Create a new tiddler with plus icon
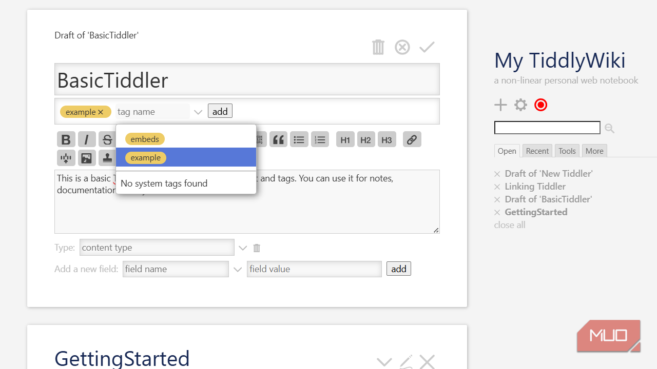This screenshot has height=369, width=657. 500,105
